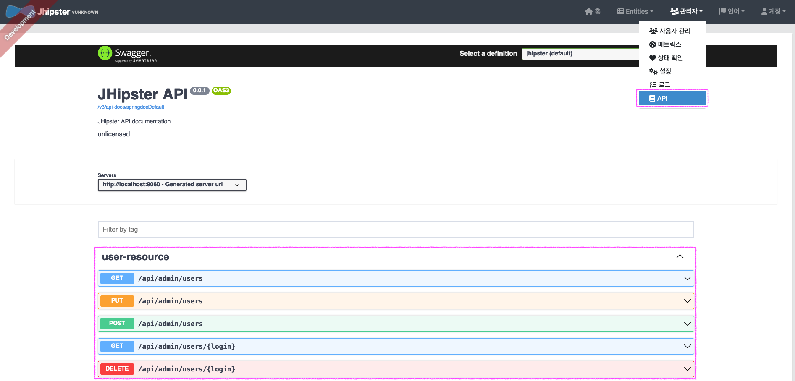Click GET badge for /api/admin/users
Screen dimensions: 795x381
click(117, 278)
